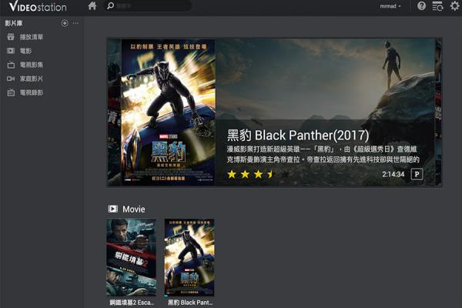Show next featured movie at banner right edge
The width and height of the screenshot is (462, 308).
(x=438, y=112)
